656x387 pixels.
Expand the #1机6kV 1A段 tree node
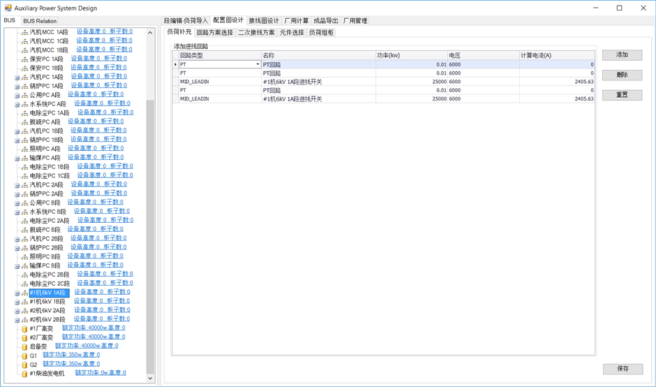[x=17, y=293]
